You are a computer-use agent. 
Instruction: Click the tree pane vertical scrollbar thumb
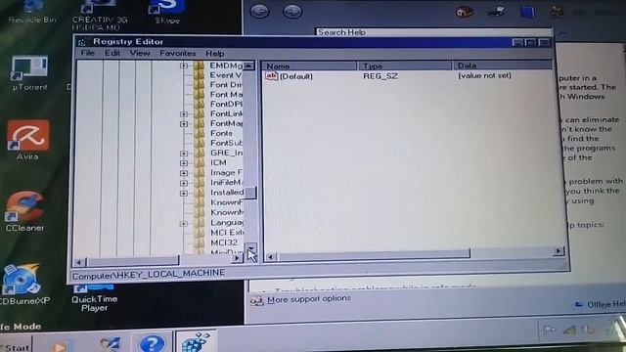pos(250,193)
